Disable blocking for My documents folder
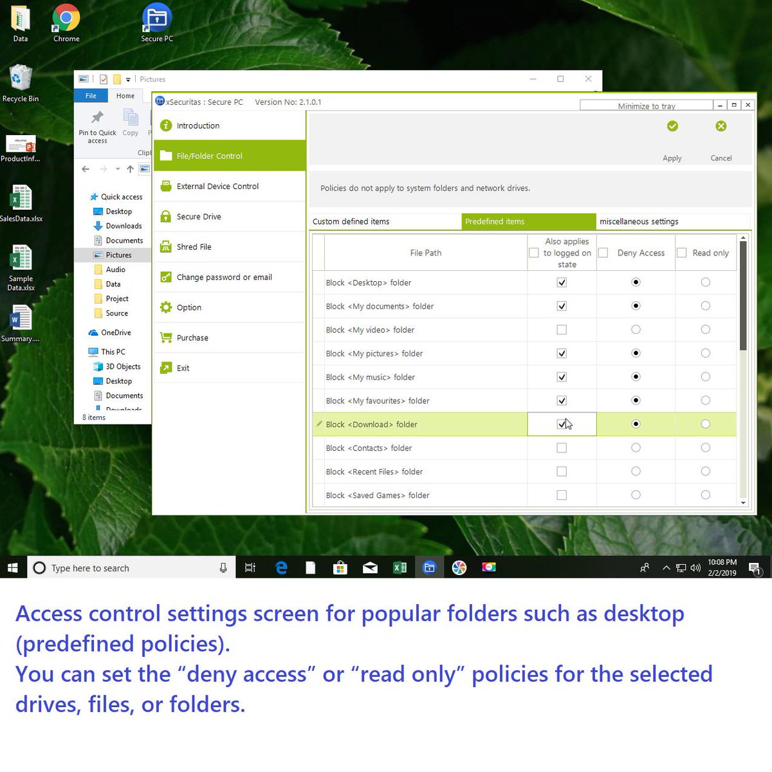Viewport: 772px width, 772px height. [561, 306]
